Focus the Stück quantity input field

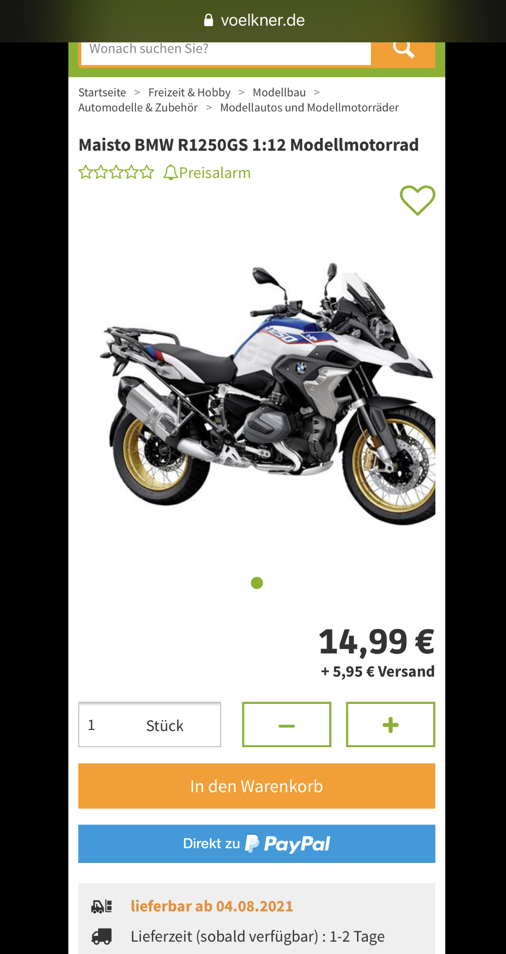tap(149, 725)
